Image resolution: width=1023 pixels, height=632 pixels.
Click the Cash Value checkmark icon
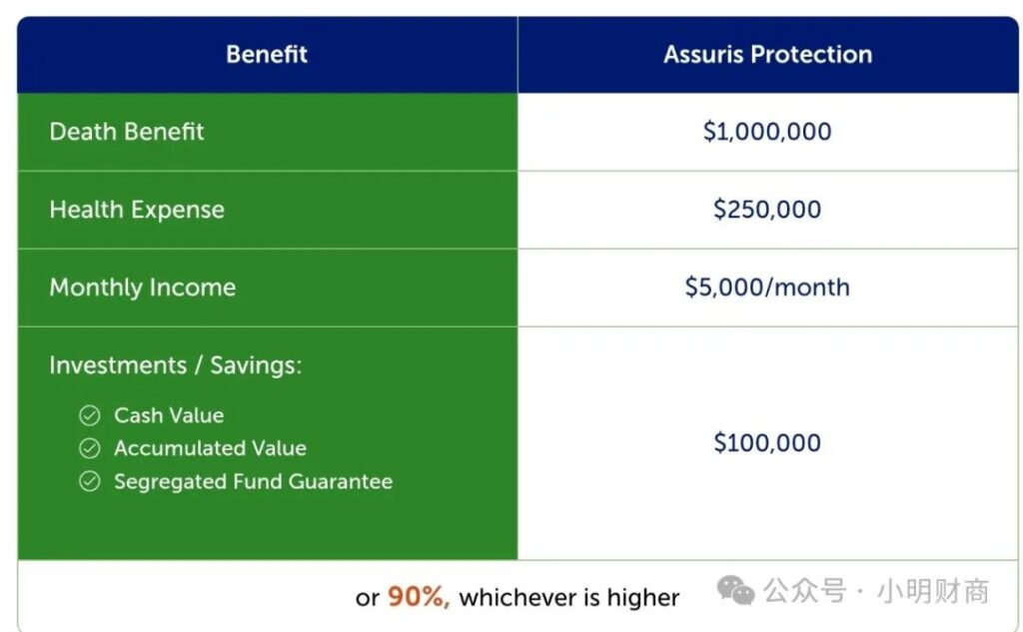tap(90, 415)
